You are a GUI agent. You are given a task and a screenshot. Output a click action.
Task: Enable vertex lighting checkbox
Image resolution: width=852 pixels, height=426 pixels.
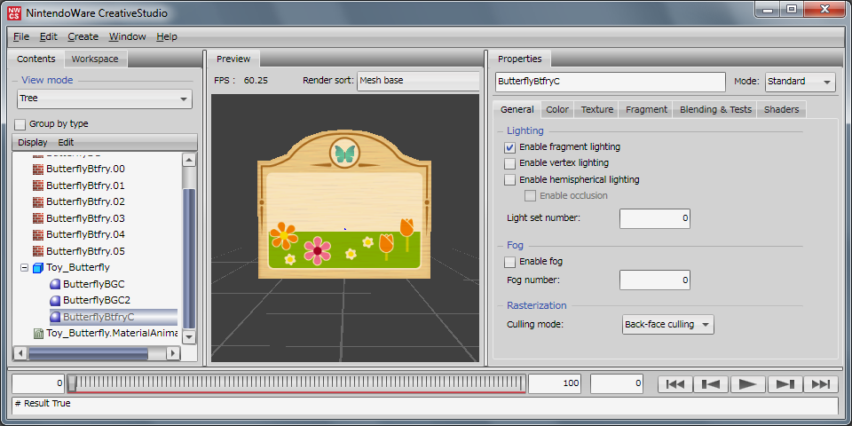(509, 163)
